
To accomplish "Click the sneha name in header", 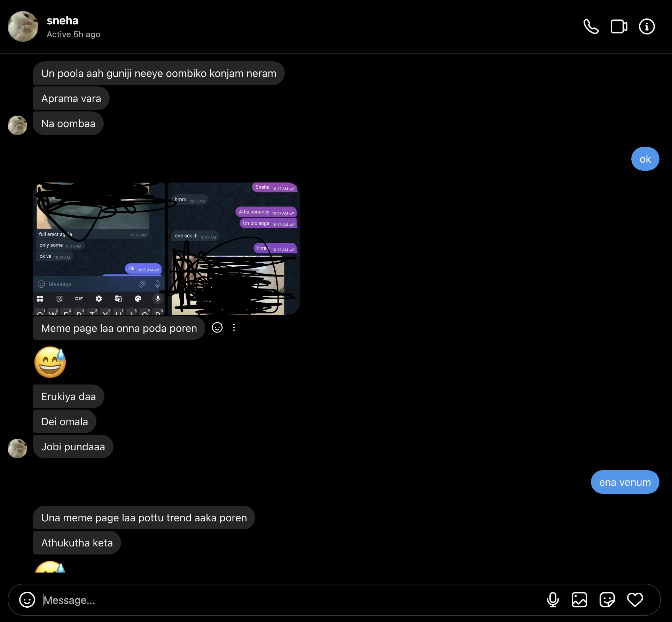I will click(63, 21).
